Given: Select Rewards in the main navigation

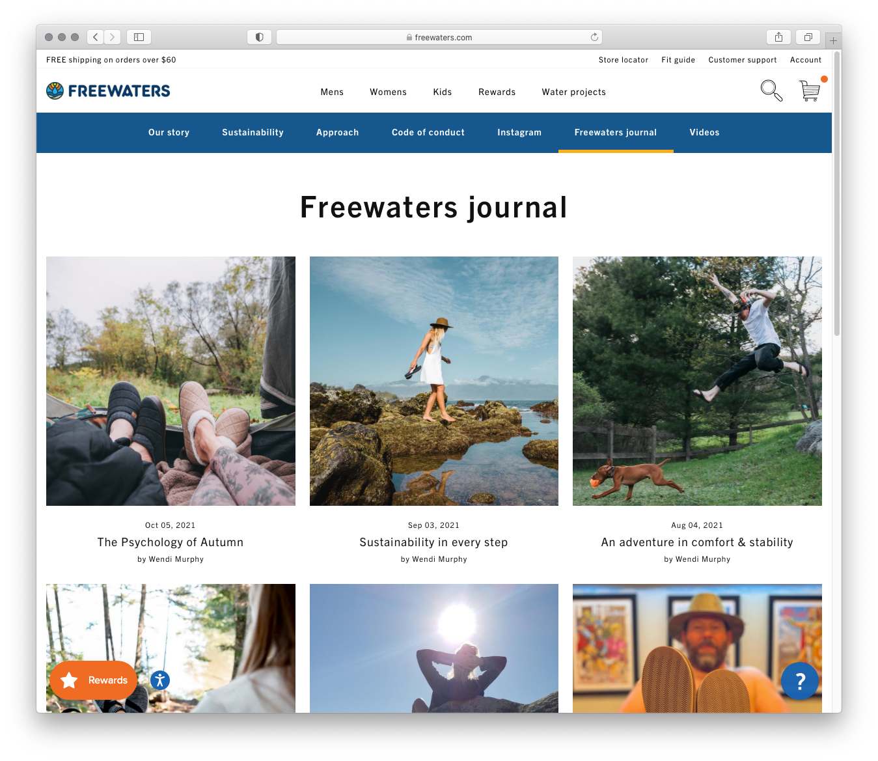Looking at the screenshot, I should point(497,92).
